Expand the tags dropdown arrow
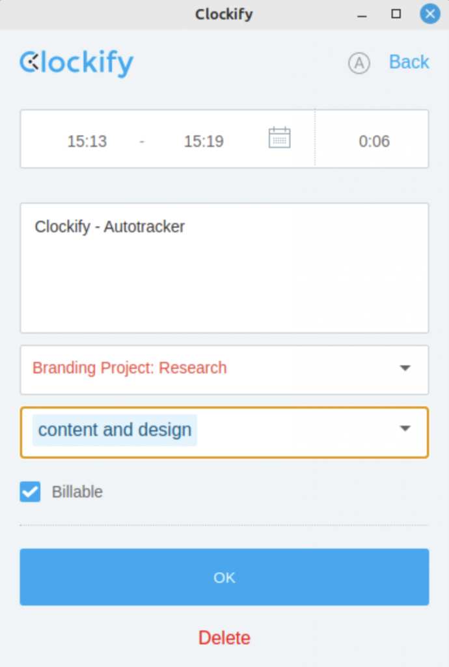The width and height of the screenshot is (449, 667). point(405,429)
